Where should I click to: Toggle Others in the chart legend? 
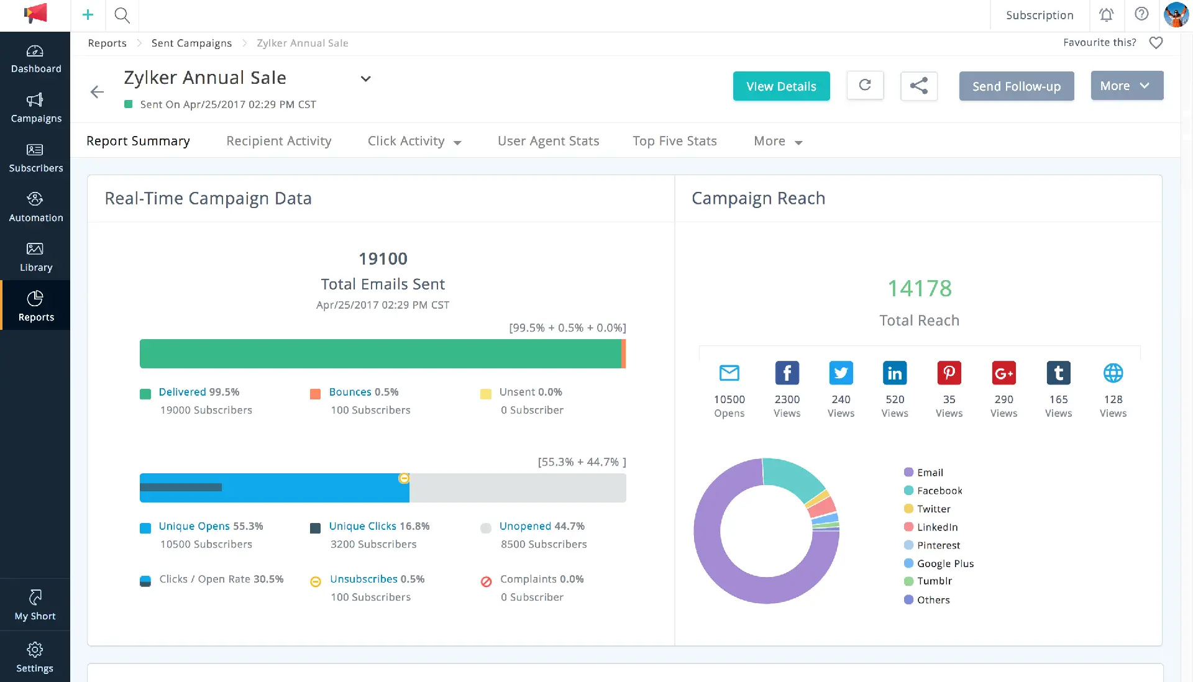pyautogui.click(x=926, y=600)
